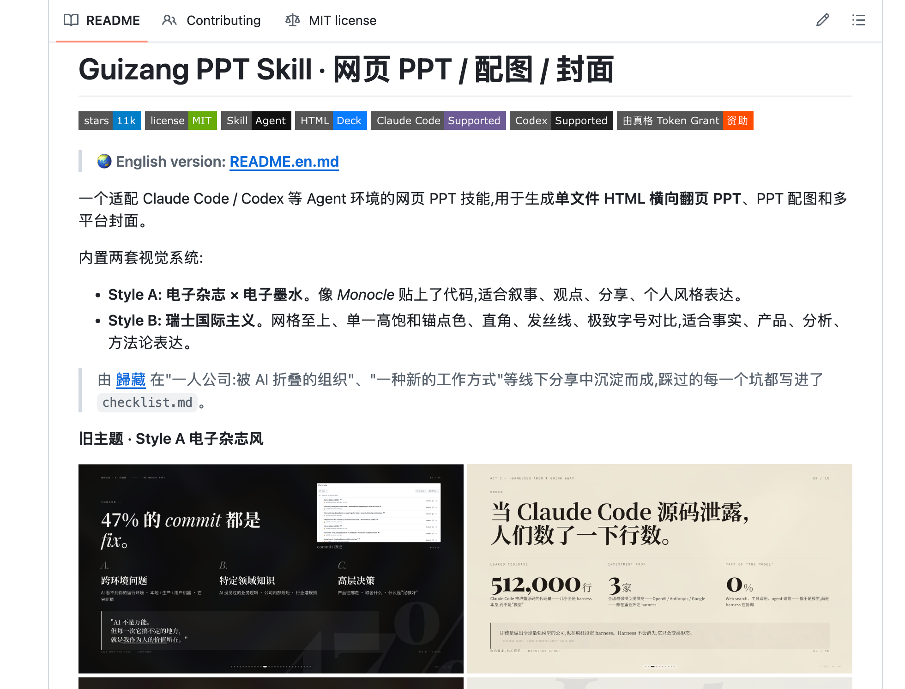
Task: Click the 'Style A: 电子杂志 × 电子墨水' bullet text
Action: 205,295
